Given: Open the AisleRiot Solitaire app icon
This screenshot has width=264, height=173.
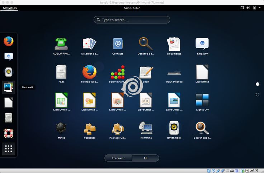Looking at the screenshot, I should [x=90, y=44].
